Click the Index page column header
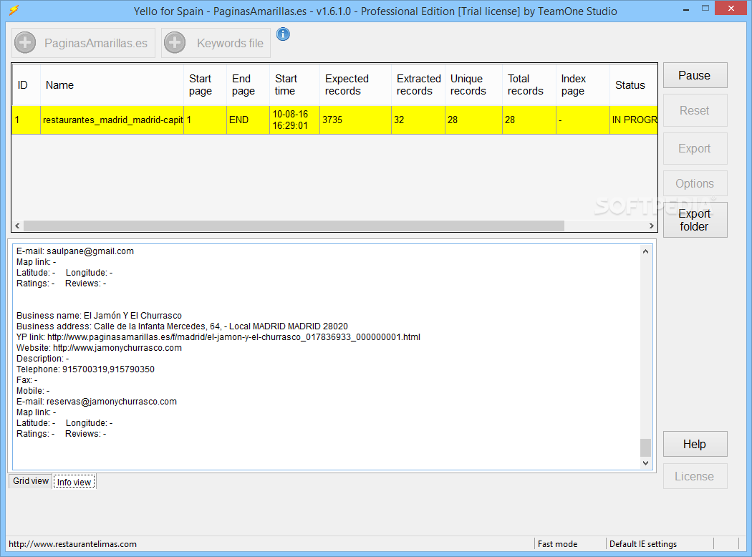 pos(583,85)
